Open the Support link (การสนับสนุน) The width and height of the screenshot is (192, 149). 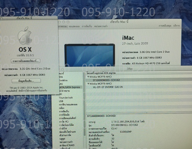[165, 26]
